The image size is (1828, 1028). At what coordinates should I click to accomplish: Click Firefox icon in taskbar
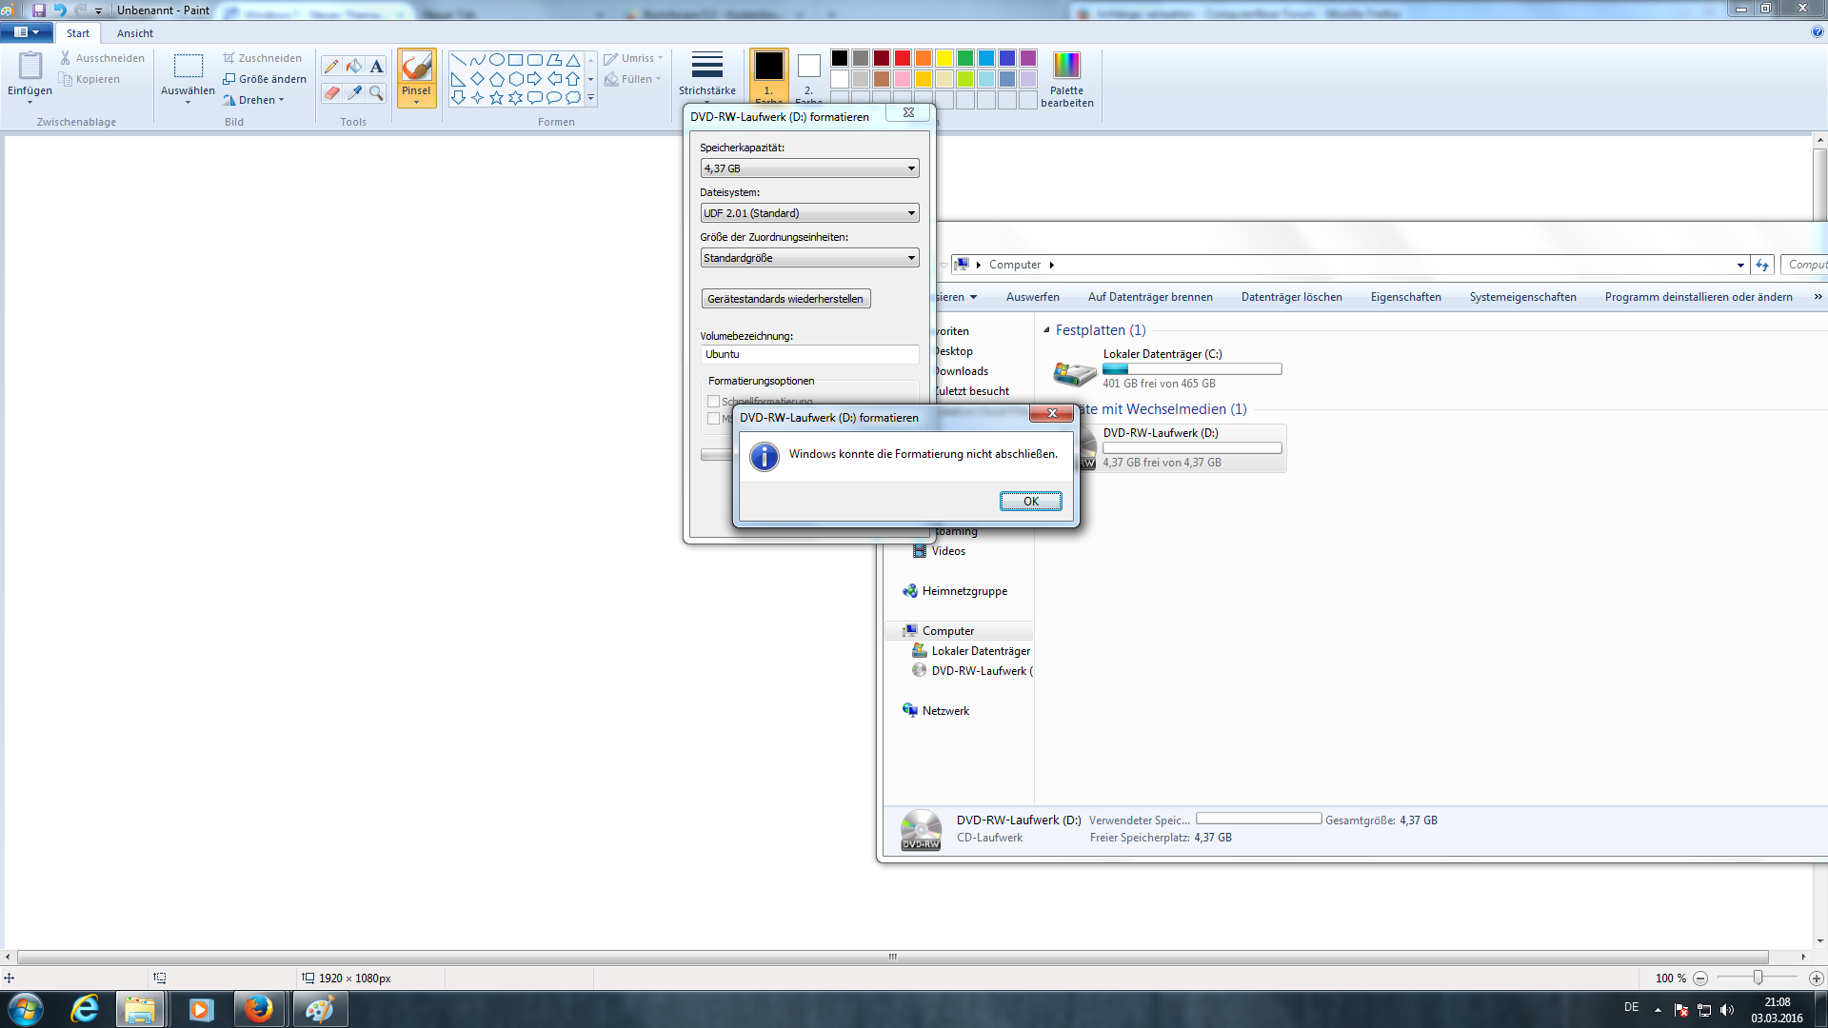258,1009
